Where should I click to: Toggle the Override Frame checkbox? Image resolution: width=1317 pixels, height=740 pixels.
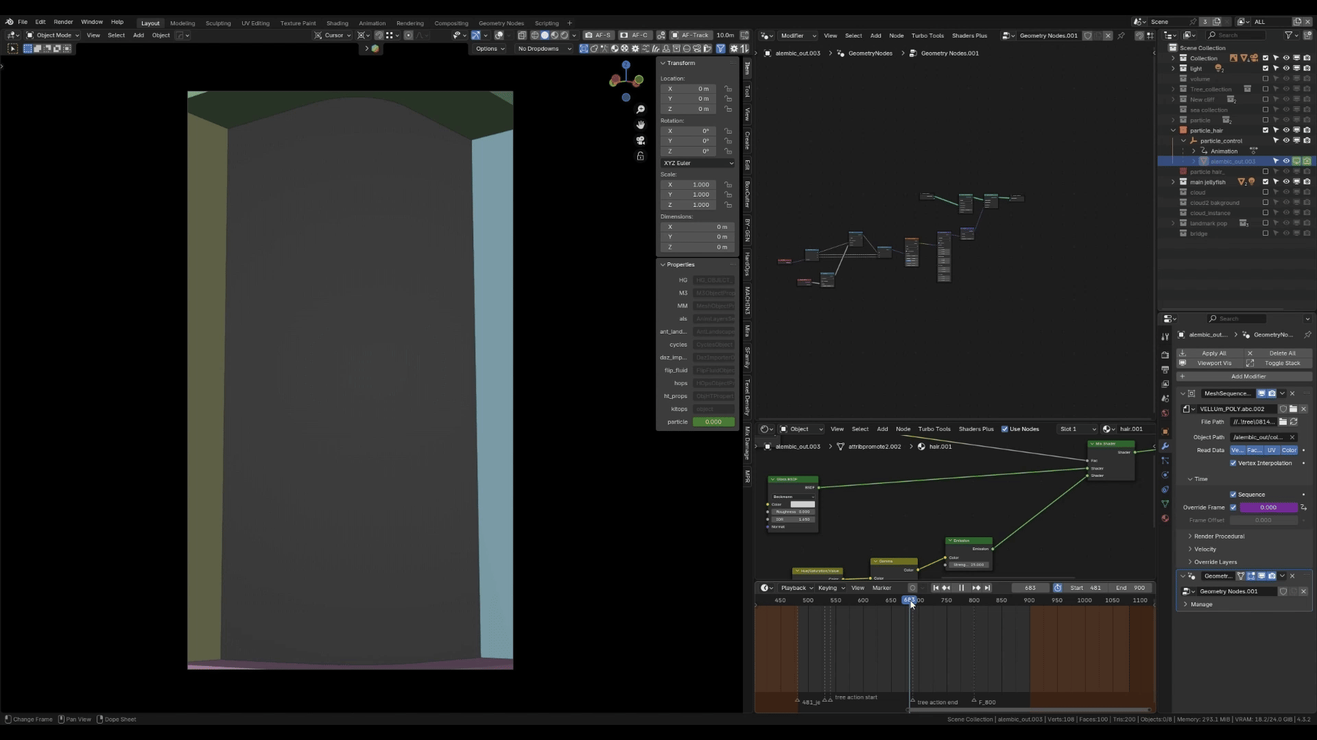pyautogui.click(x=1233, y=508)
